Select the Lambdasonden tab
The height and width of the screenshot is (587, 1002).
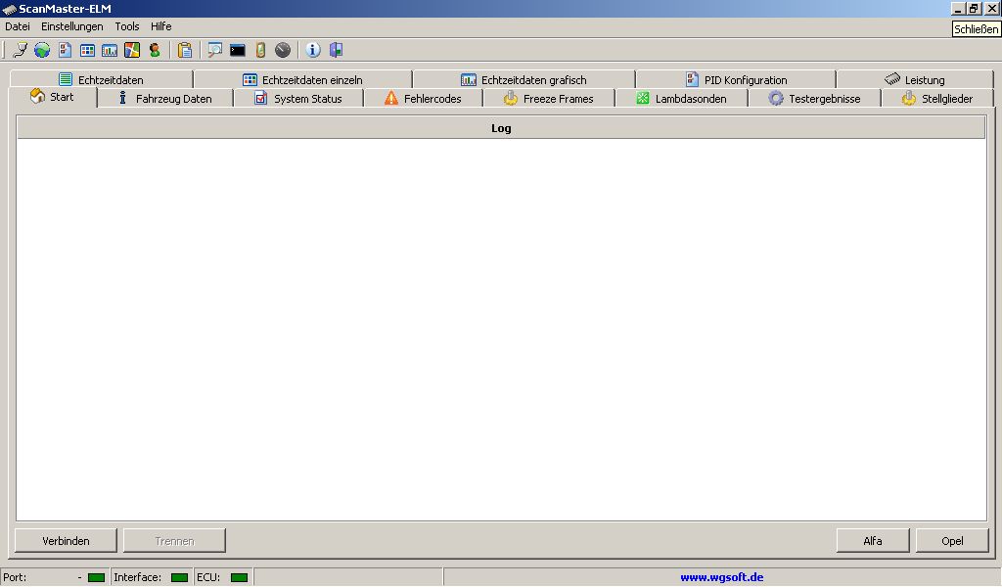click(681, 99)
